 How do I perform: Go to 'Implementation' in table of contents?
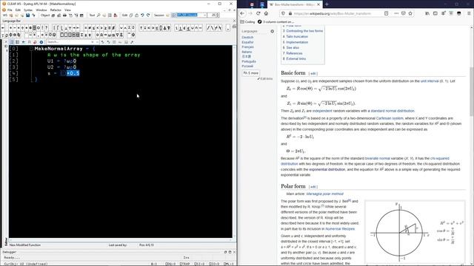[x=297, y=42]
